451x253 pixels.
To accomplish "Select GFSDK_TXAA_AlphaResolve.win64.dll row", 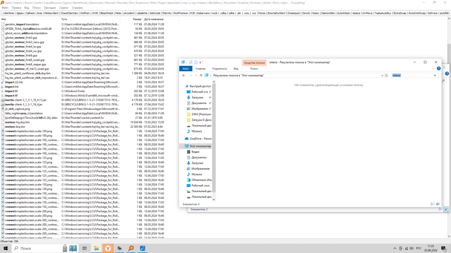I will pos(28,29).
